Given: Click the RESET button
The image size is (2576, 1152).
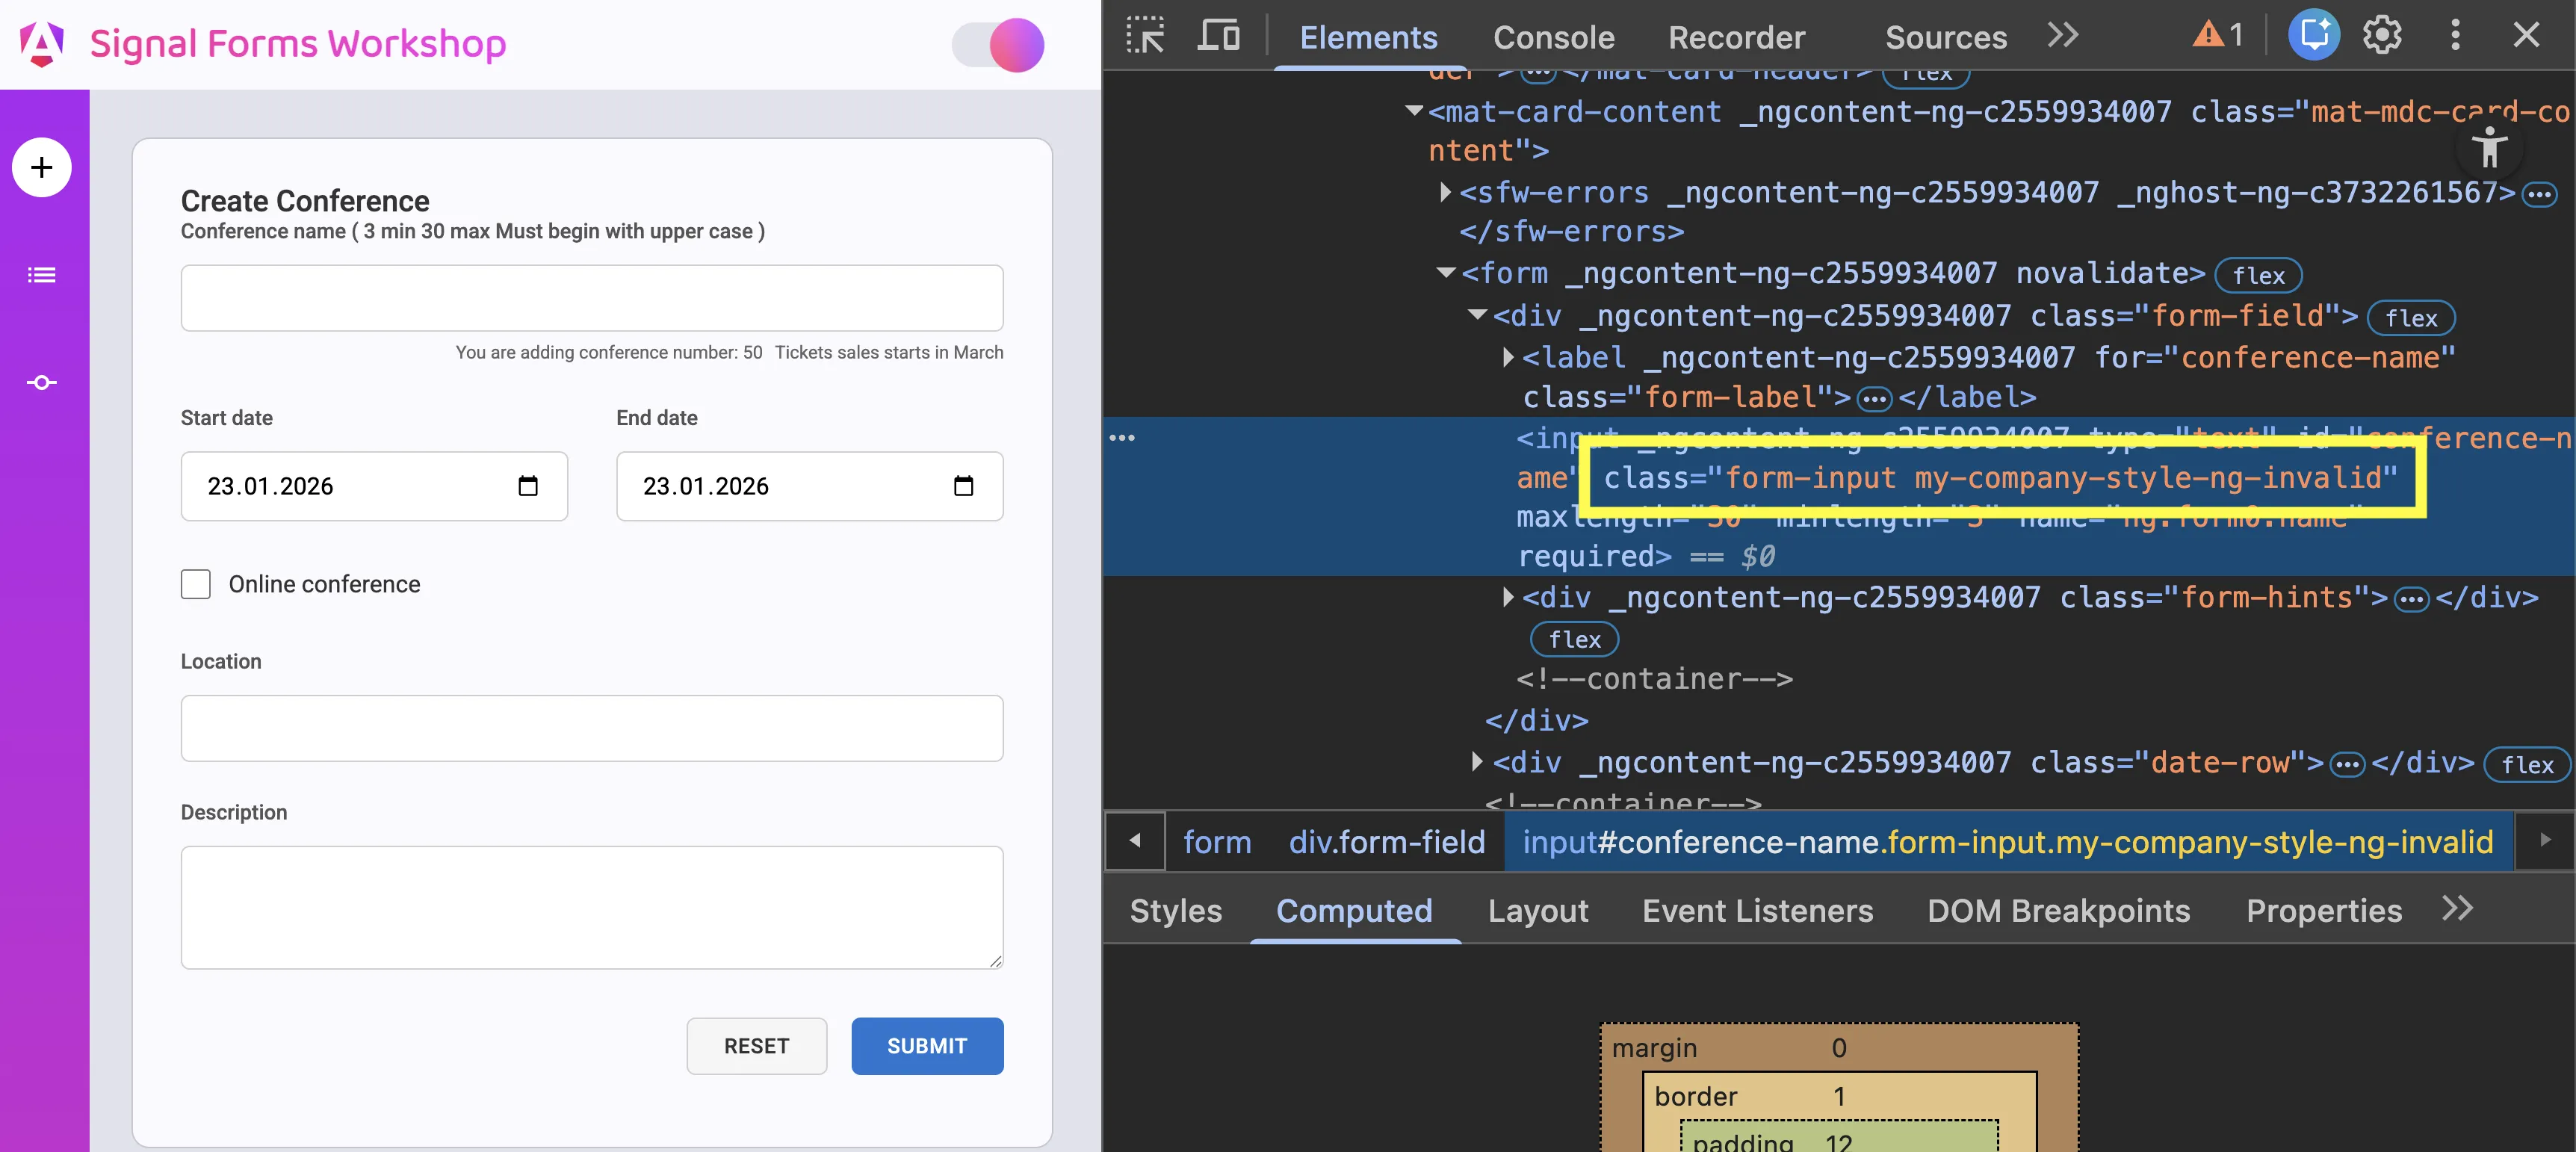Looking at the screenshot, I should pos(756,1046).
